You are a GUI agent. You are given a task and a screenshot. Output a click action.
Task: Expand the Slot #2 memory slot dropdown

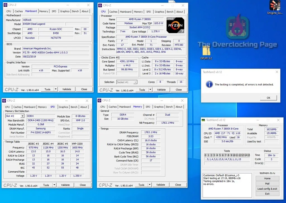point(22,116)
